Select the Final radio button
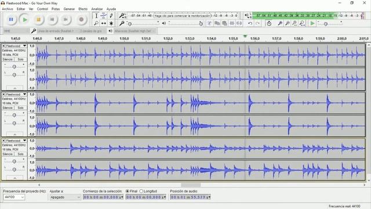The width and height of the screenshot is (371, 209). tap(128, 191)
